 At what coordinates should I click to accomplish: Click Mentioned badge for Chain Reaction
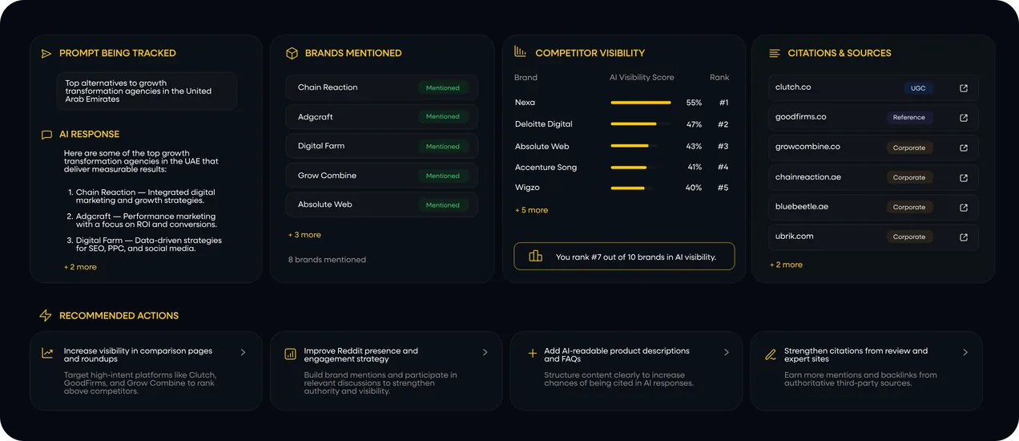[443, 88]
